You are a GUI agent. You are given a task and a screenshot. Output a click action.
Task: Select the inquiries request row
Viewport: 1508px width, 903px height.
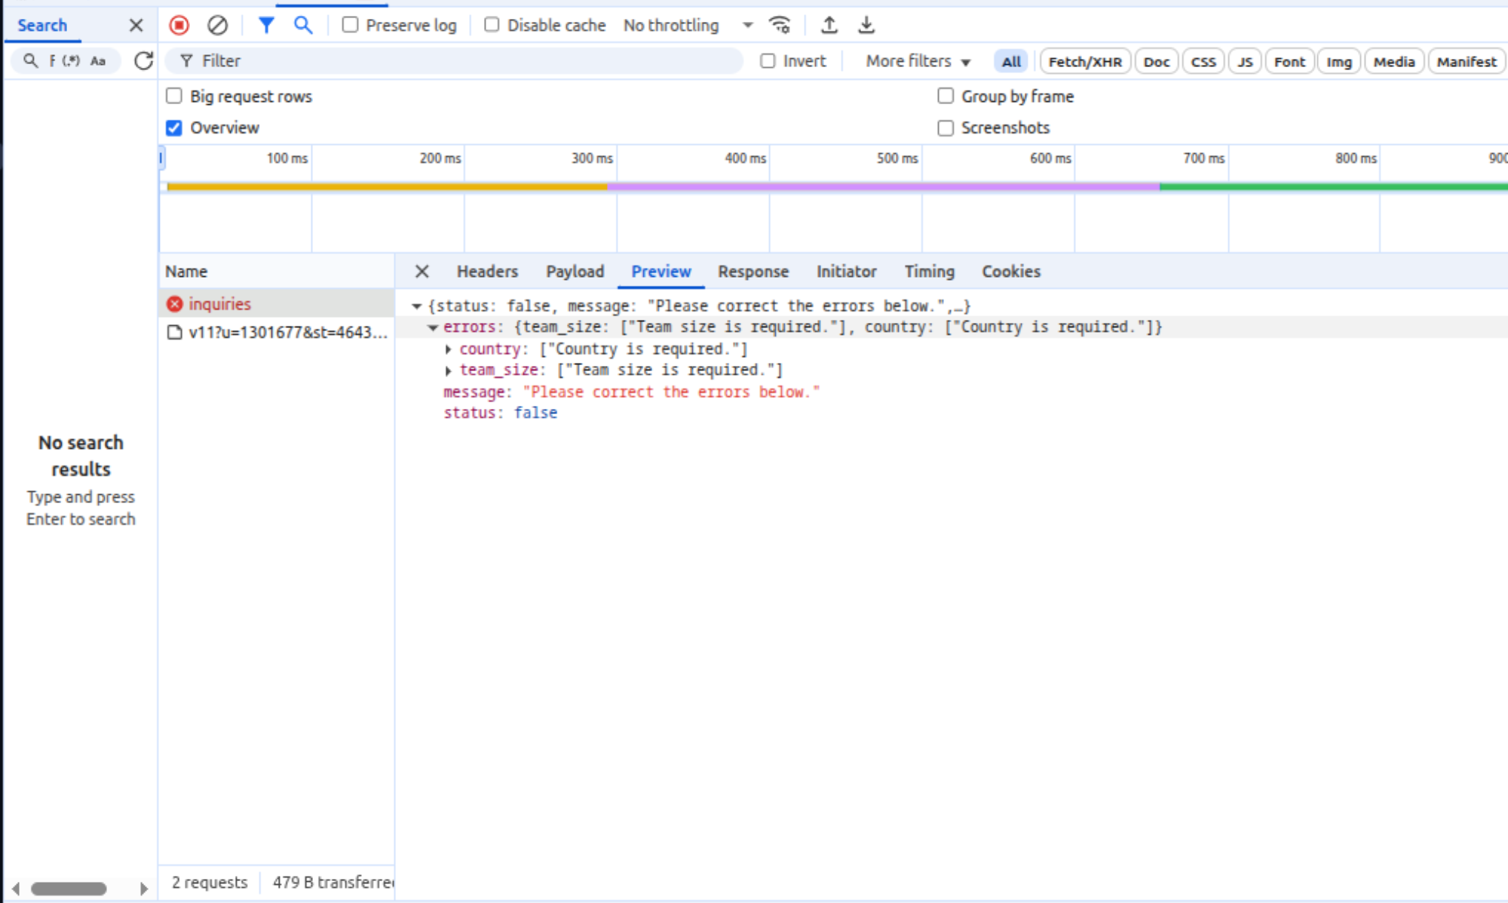(x=220, y=303)
